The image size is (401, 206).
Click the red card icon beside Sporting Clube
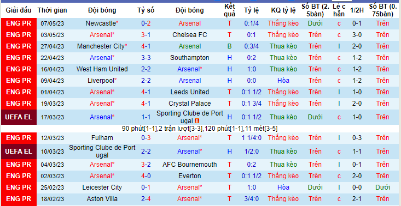pos(197,121)
